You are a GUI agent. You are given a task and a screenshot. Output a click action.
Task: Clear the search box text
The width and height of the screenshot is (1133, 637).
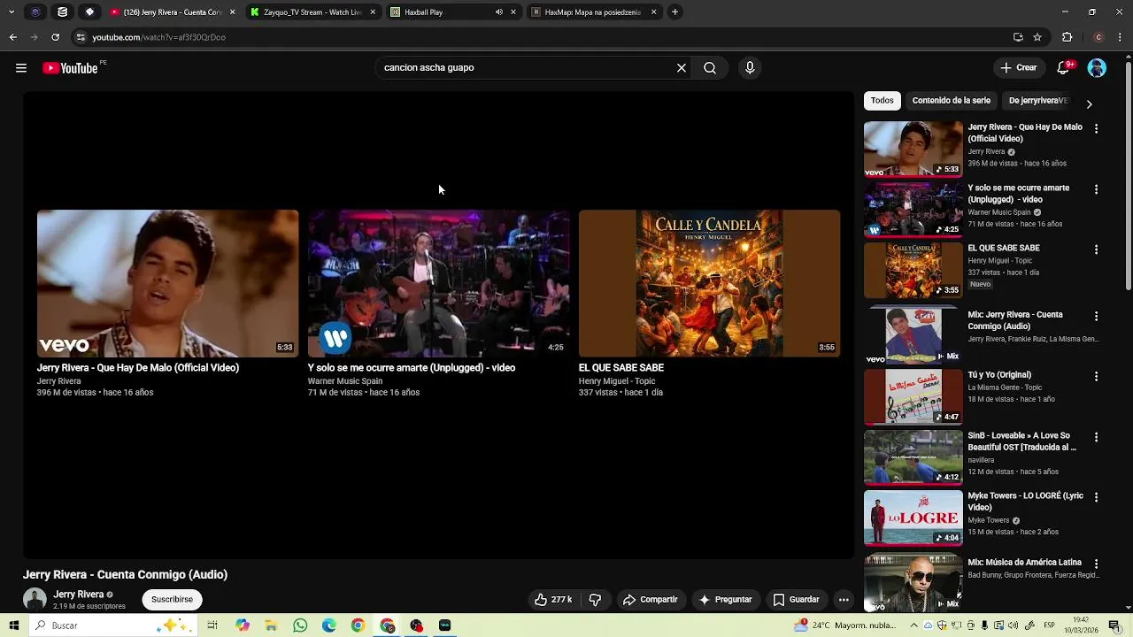(682, 68)
